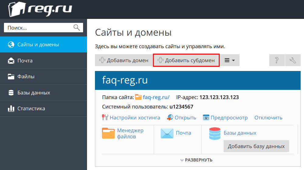Click the database cylinder icon in domain panel
This screenshot has width=304, height=170.
[215, 133]
